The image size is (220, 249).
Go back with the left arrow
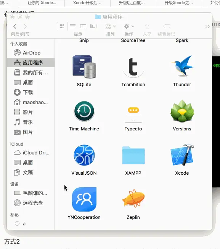click(15, 26)
